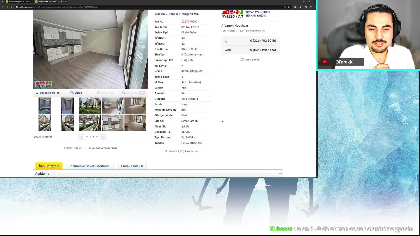Open the Emlak Kiralama Rehberi link
Screen dimensions: 420x236
tap(102, 148)
